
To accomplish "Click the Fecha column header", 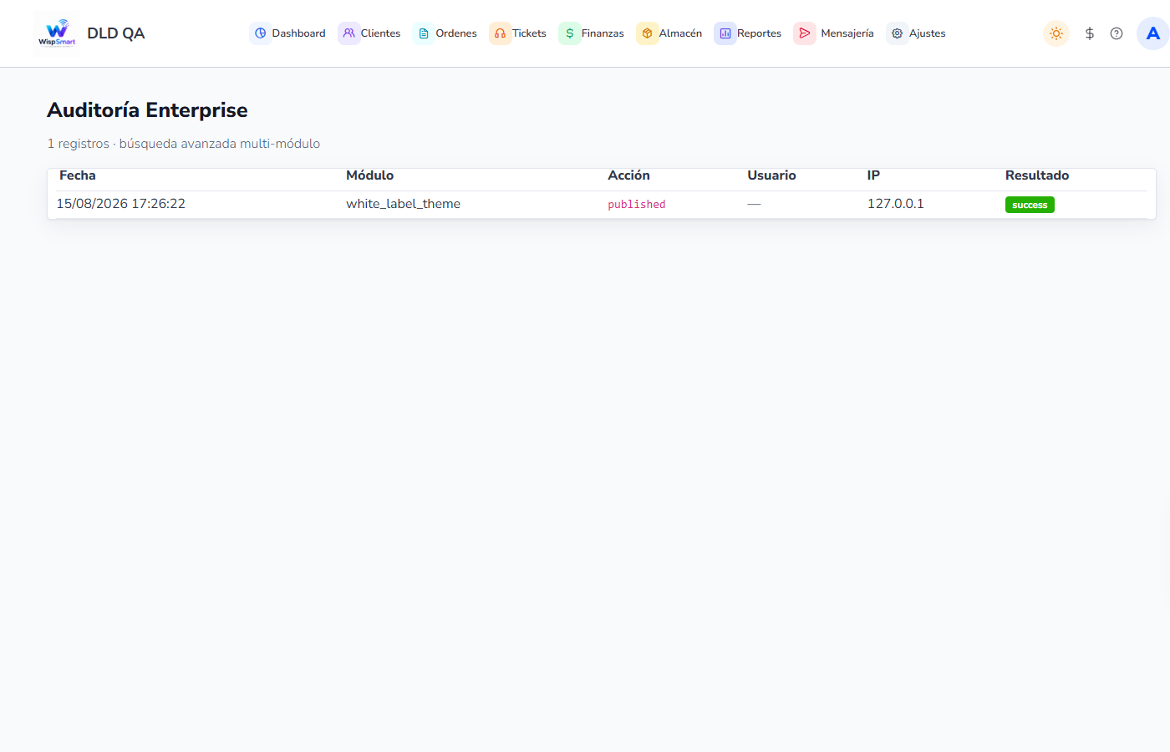I will (x=78, y=175).
